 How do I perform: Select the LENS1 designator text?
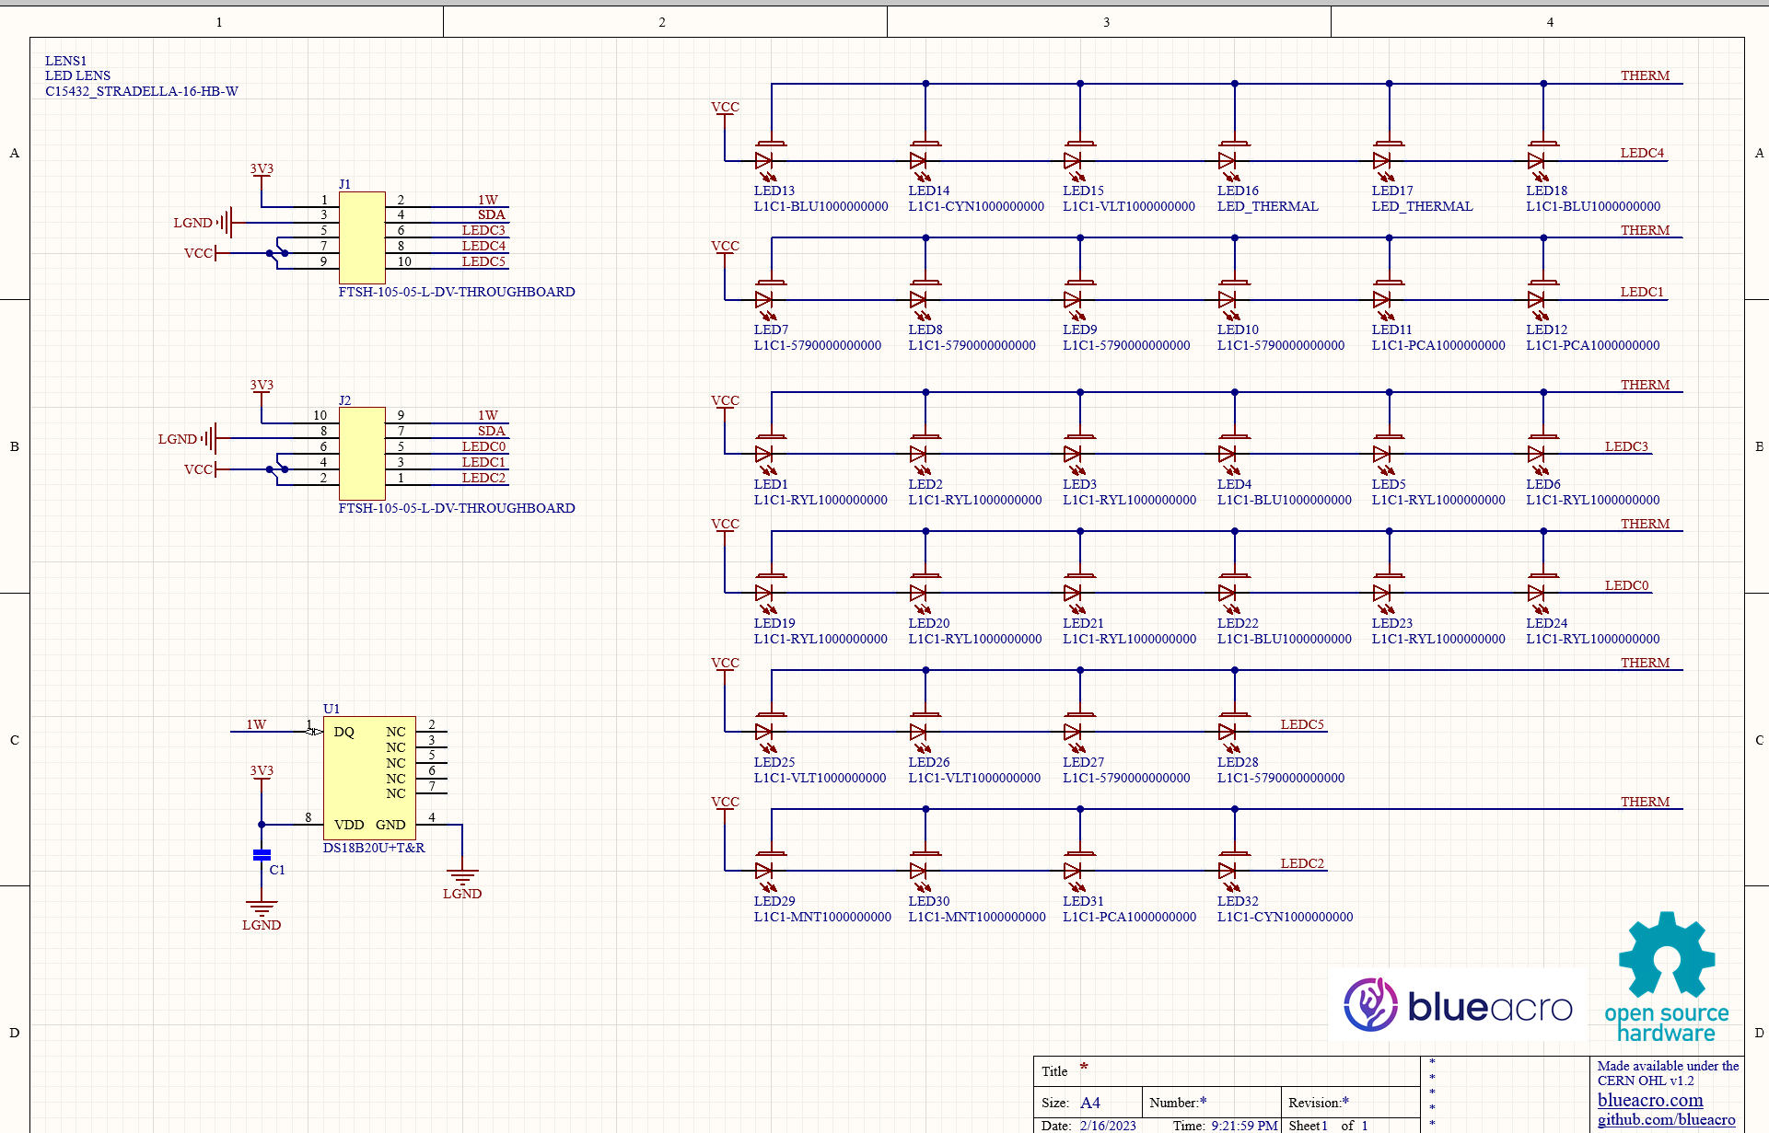[65, 61]
